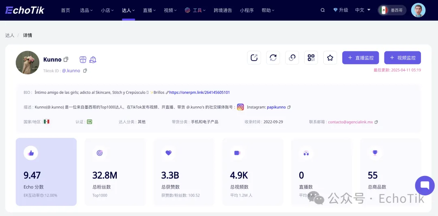
Task: Expand the 选品 dropdown menu
Action: click(x=86, y=10)
